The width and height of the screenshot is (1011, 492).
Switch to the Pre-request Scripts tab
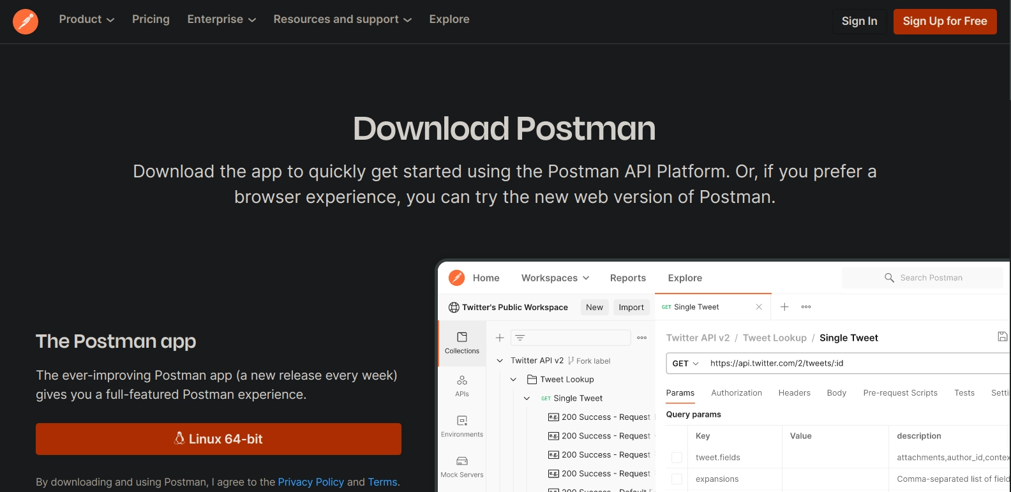tap(900, 393)
